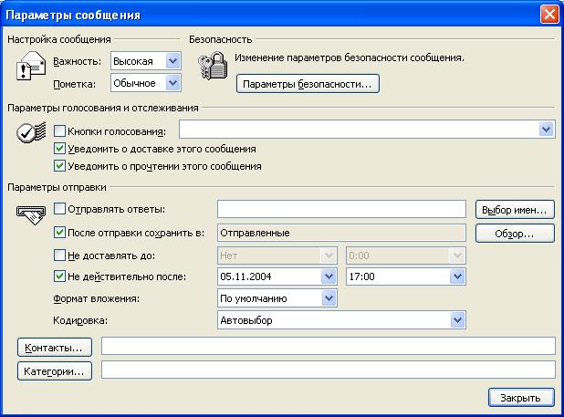Uncheck Уведомить о доставке этого сообщения
Image resolution: width=564 pixels, height=417 pixels.
[59, 149]
